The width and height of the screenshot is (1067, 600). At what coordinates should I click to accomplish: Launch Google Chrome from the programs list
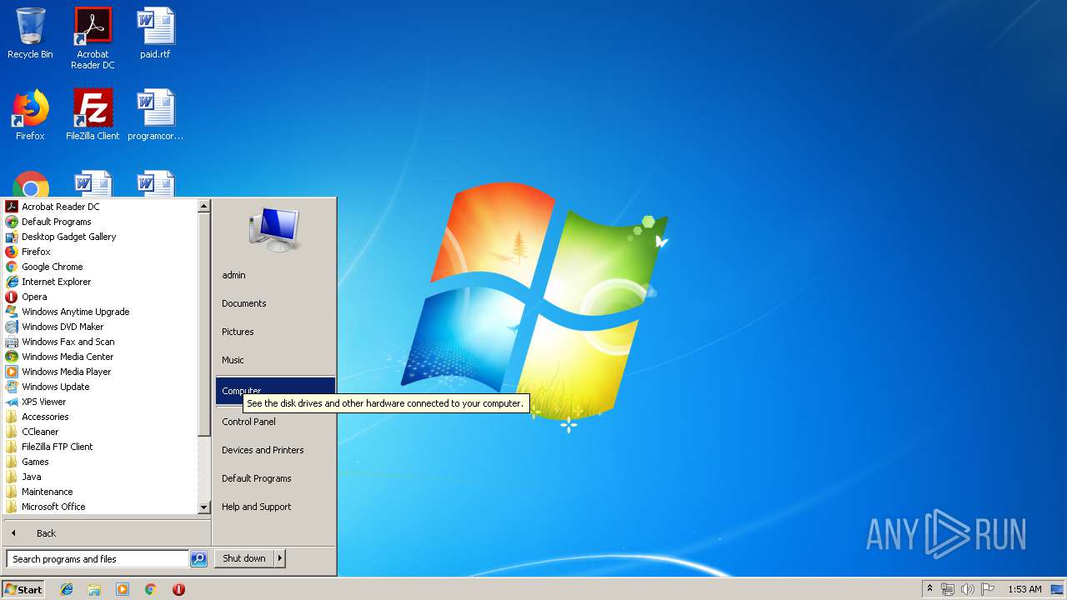(52, 267)
